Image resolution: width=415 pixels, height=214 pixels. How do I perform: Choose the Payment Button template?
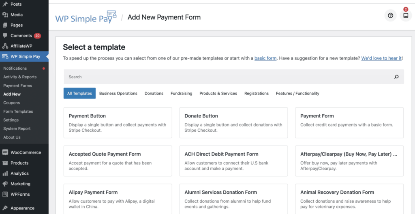[x=118, y=123]
